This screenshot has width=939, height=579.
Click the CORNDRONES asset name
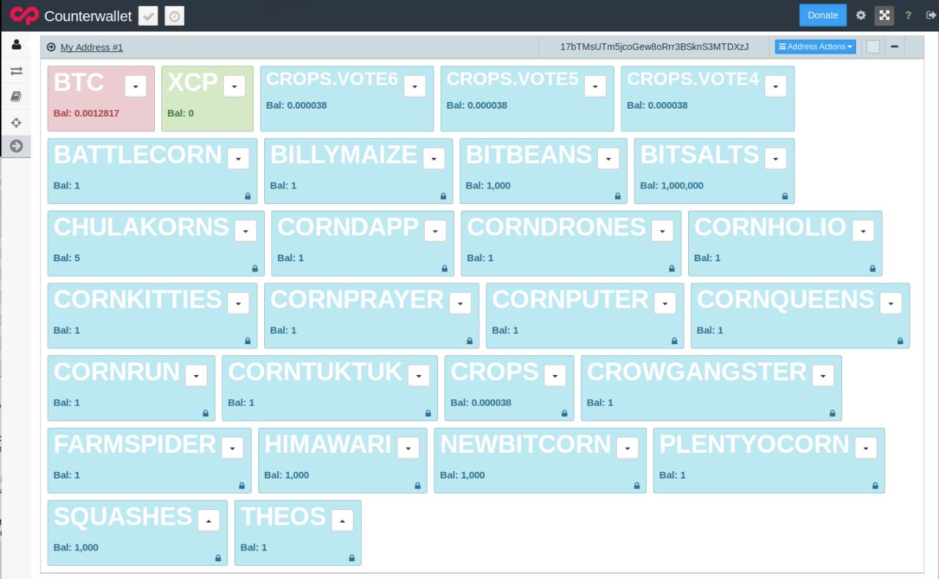[557, 227]
